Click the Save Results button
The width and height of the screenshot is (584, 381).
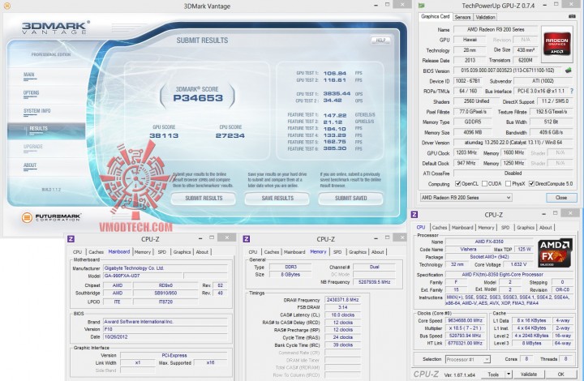point(277,199)
